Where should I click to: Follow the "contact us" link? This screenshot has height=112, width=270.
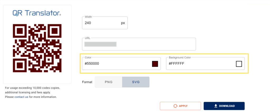(x=21, y=97)
